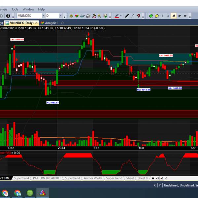Open the VNINDEX symbol dropdown arrow
The height and width of the screenshot is (198, 198).
[43, 16]
